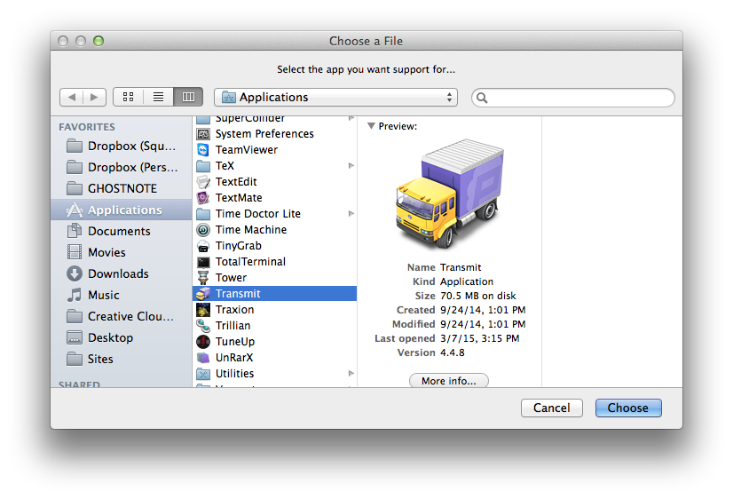Viewport: 733px width, 499px height.
Task: Click the Choose button
Action: [x=628, y=408]
